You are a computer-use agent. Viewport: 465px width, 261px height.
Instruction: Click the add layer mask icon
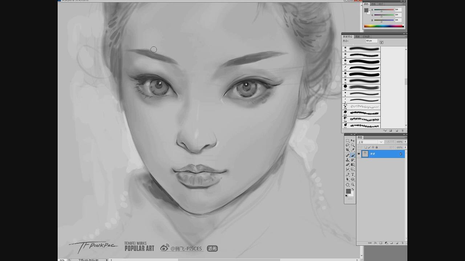pyautogui.click(x=381, y=243)
